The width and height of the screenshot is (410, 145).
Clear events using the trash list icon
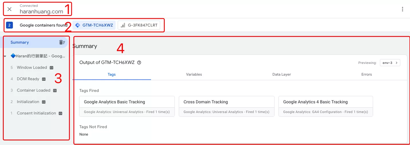tap(62, 42)
